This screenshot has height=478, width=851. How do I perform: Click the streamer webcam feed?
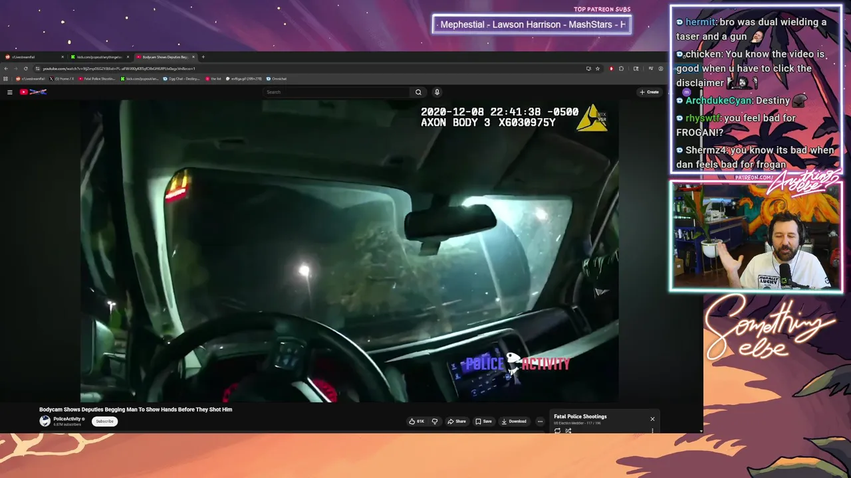coord(756,236)
